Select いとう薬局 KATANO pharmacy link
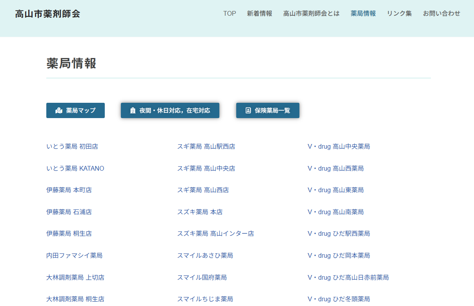Viewport: 474px width, 306px height. click(75, 168)
